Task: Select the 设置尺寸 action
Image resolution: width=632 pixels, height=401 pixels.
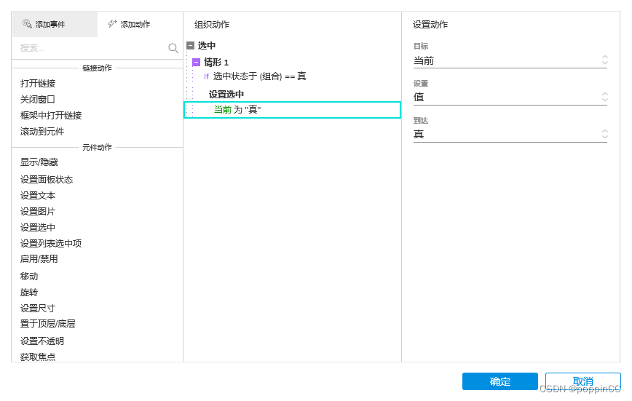Action: click(38, 308)
